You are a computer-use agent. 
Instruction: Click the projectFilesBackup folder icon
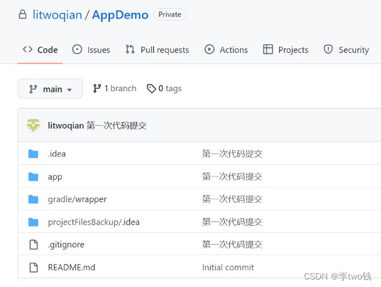click(x=34, y=222)
